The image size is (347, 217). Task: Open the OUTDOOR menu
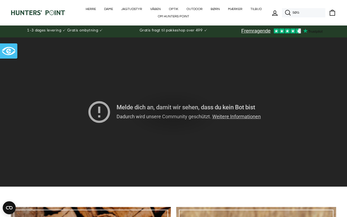(194, 9)
